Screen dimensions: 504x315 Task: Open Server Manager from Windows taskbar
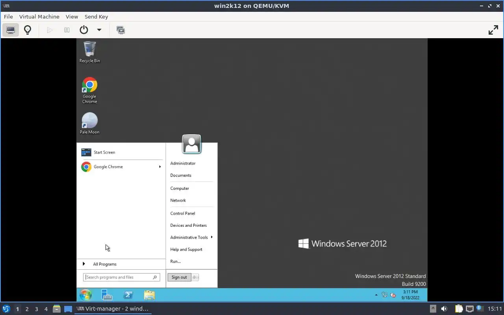point(107,295)
